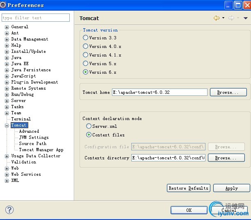Open Source Path page

coord(33,143)
